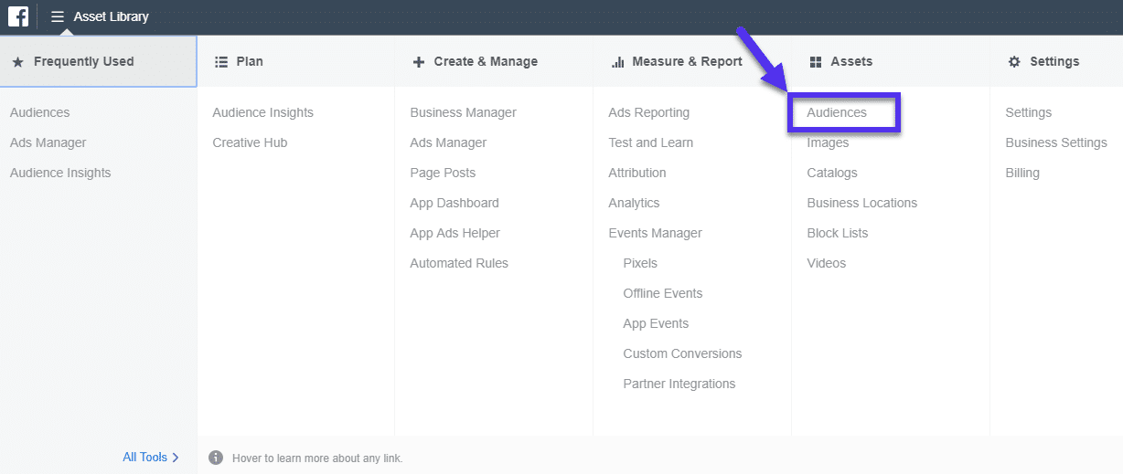Open Custom Conversions

click(682, 353)
